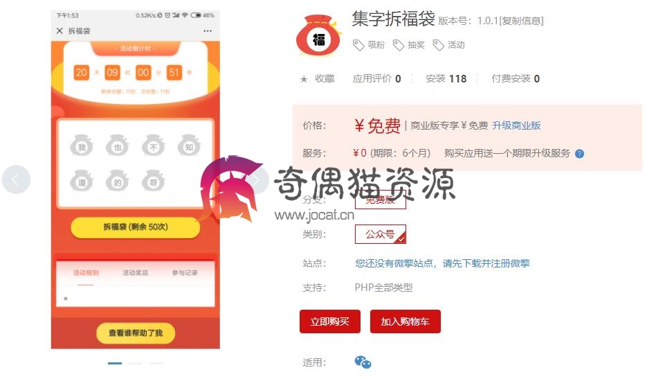Close the 拆福袋 phone page with X
This screenshot has height=379, width=656.
tap(60, 31)
